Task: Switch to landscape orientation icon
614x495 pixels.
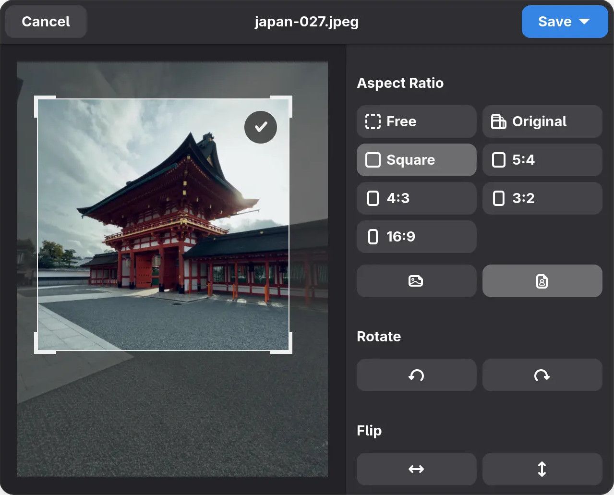Action: coord(416,281)
